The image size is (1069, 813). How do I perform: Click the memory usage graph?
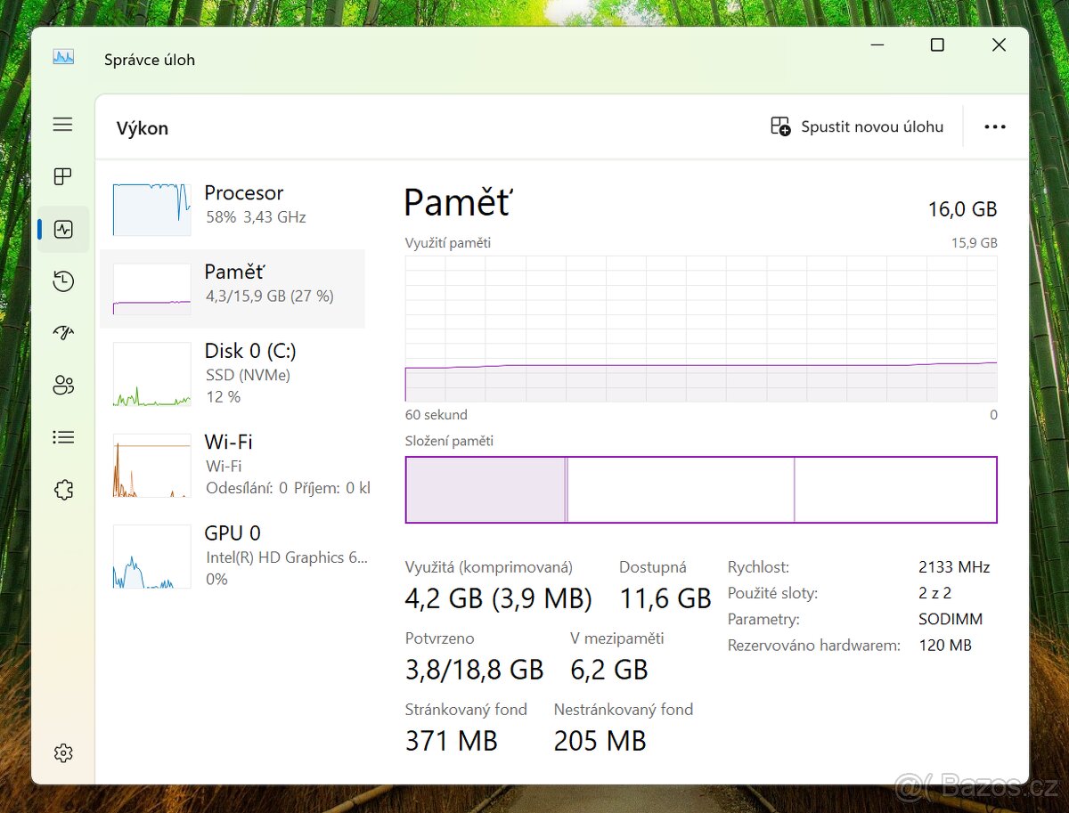[700, 329]
